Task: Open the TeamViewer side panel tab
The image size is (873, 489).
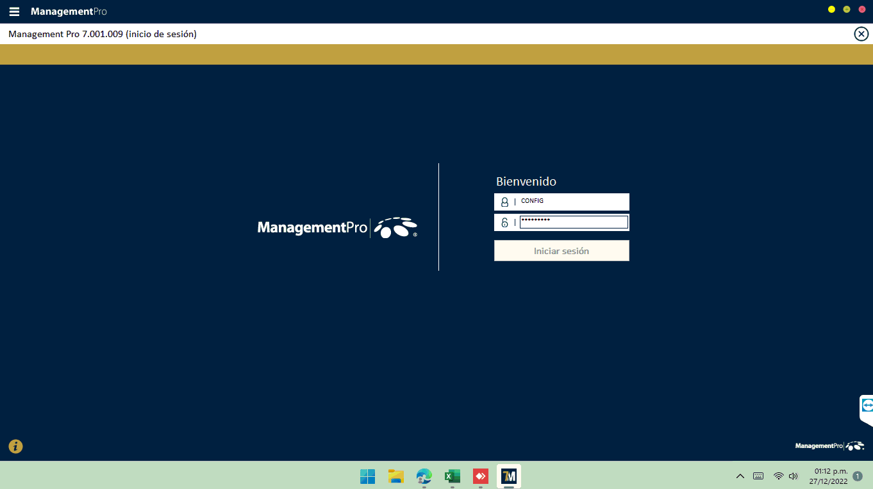Action: (x=867, y=406)
